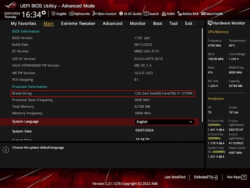
Task: Click EC Version value MBEC-ADL-0131
Action: 147,51
